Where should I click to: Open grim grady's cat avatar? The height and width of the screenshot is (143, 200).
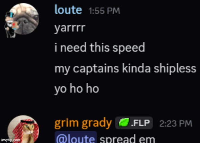click(23, 129)
